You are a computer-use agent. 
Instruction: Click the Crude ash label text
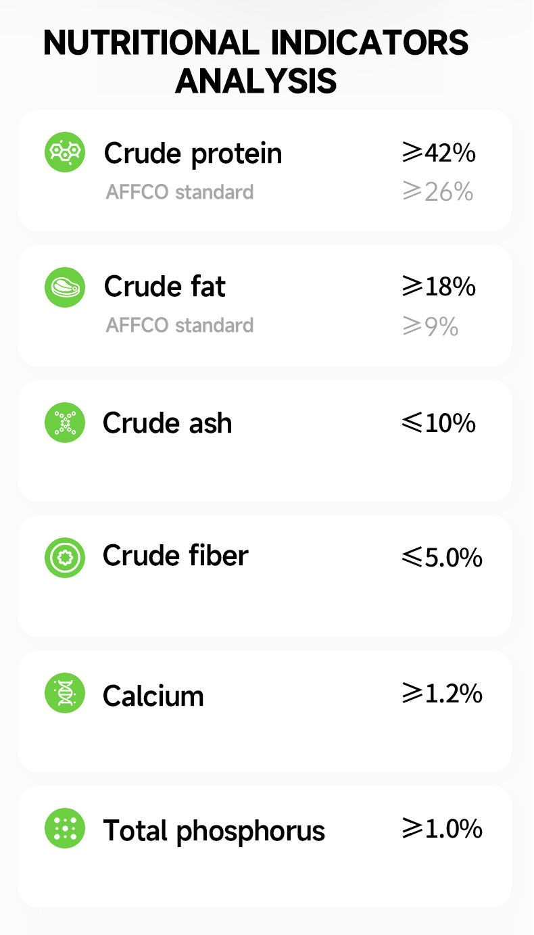point(167,423)
